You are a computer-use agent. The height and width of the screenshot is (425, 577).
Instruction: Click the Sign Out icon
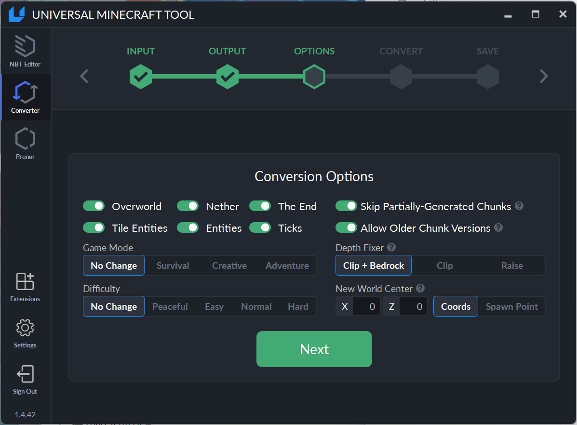coord(25,374)
